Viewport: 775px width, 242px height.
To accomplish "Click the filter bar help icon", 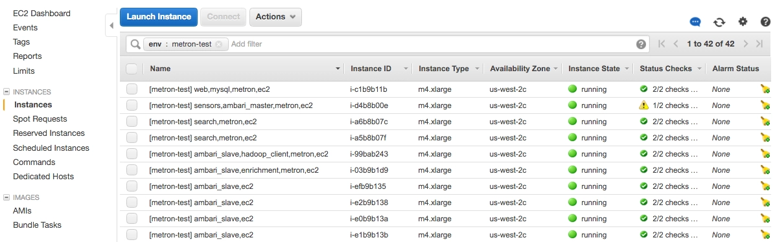I will coord(641,44).
